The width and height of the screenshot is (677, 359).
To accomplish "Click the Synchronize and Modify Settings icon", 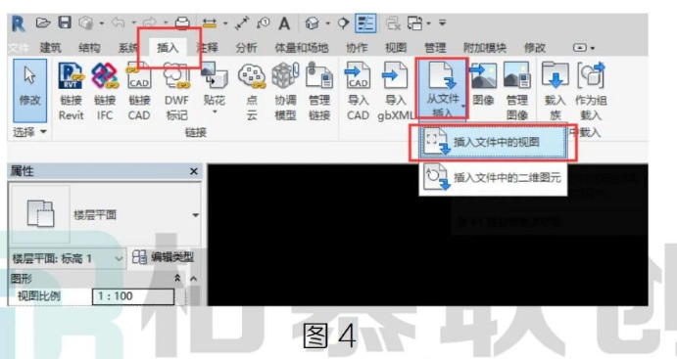I will point(86,22).
